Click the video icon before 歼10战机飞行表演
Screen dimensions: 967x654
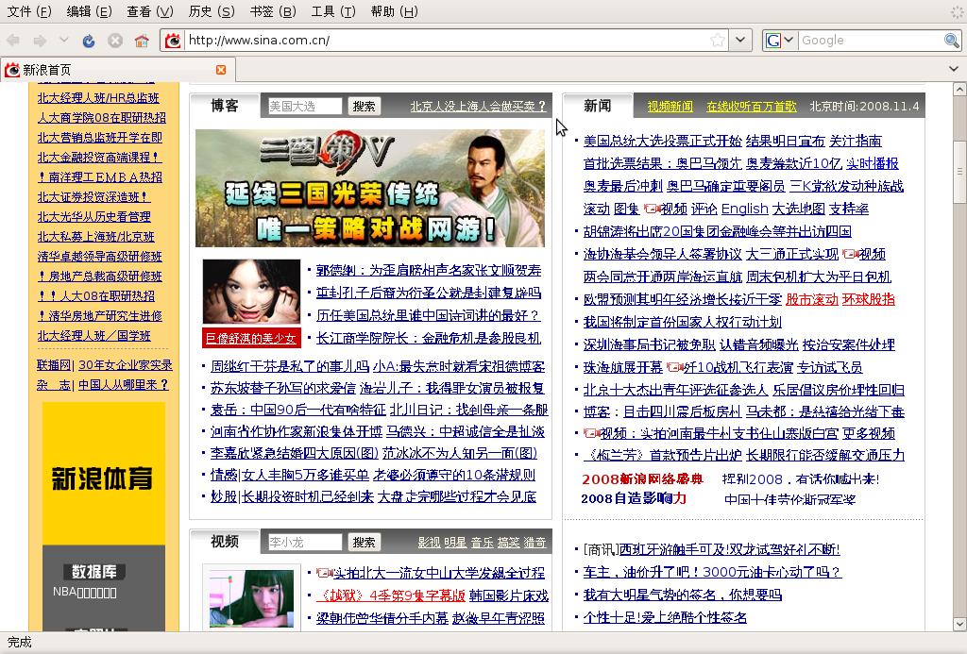point(674,367)
